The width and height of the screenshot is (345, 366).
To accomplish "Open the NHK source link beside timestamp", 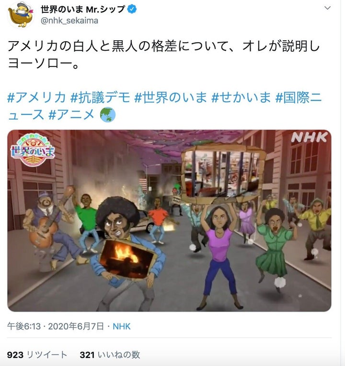I will click(x=121, y=326).
